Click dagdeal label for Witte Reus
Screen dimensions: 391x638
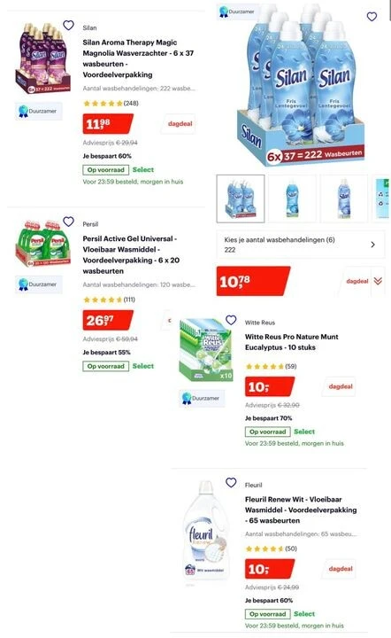click(x=341, y=386)
